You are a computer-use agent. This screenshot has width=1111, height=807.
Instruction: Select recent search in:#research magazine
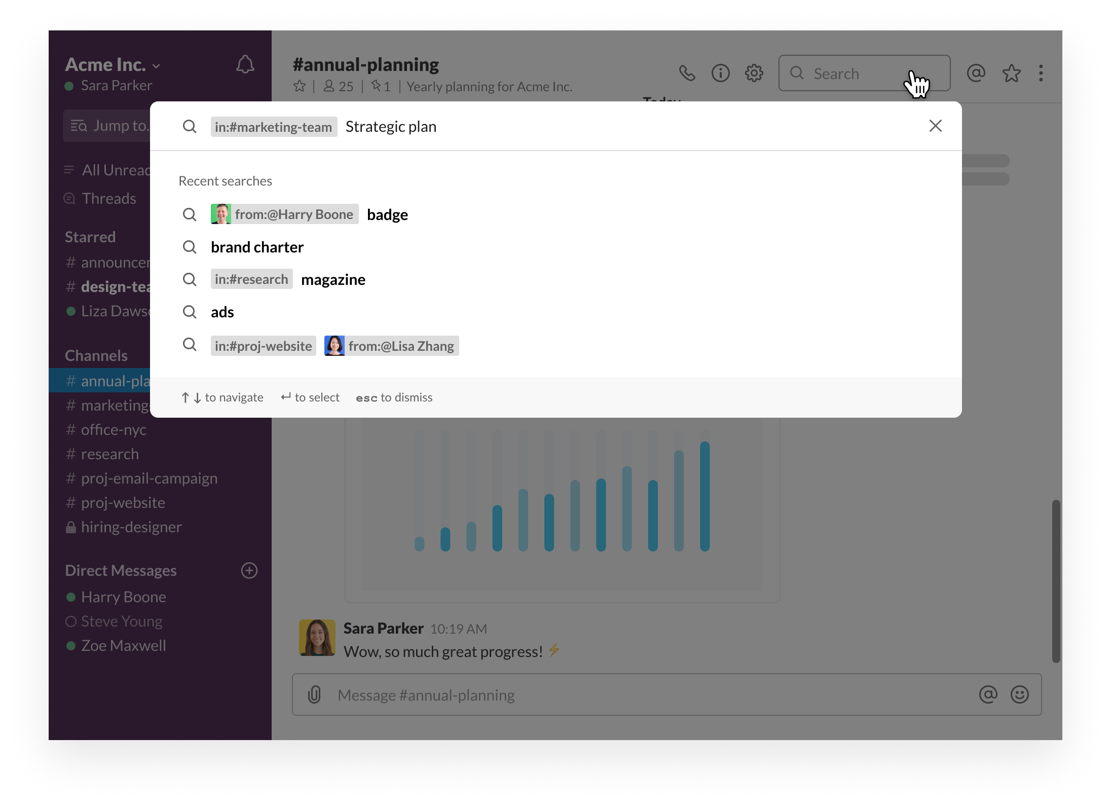click(x=289, y=279)
